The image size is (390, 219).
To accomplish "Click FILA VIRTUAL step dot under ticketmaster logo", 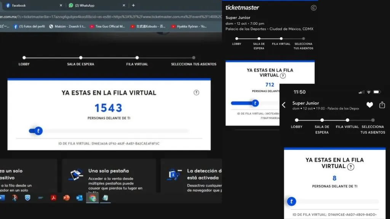I will click(x=281, y=38).
